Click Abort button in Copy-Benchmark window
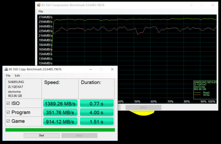This screenshot has height=144, width=221. (x=79, y=136)
